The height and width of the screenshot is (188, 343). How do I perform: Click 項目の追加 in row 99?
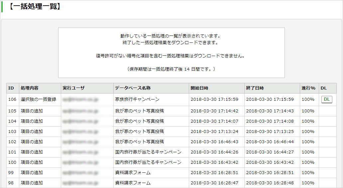(x=32, y=172)
